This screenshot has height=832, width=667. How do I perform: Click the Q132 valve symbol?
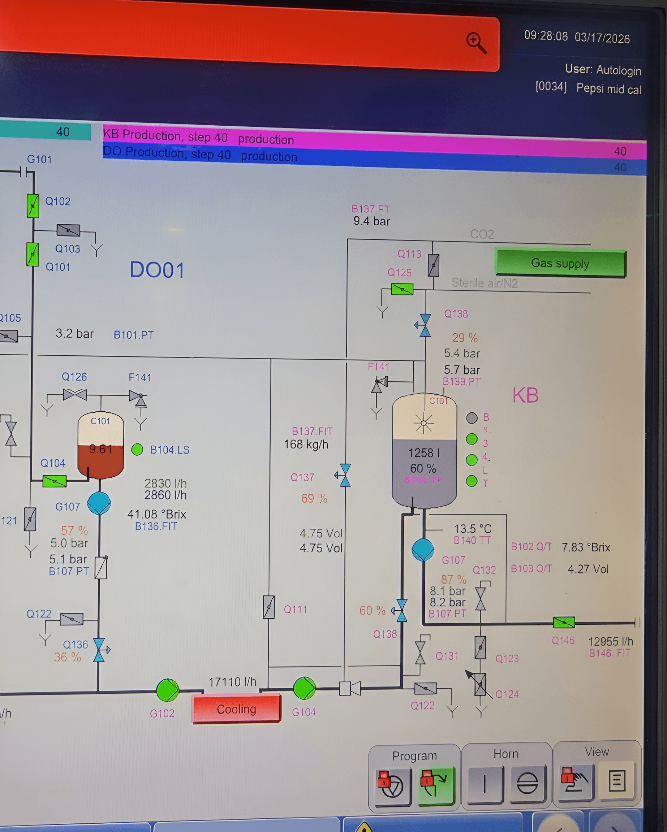point(481,598)
